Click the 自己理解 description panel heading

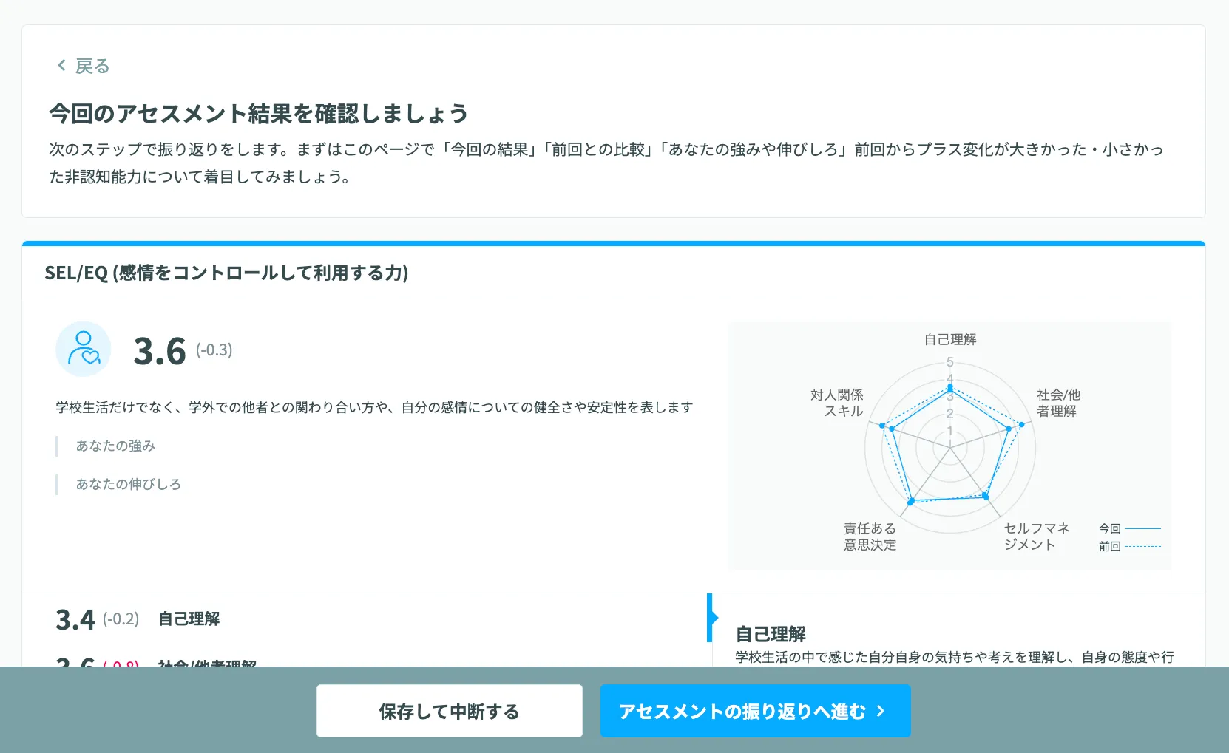pos(771,634)
